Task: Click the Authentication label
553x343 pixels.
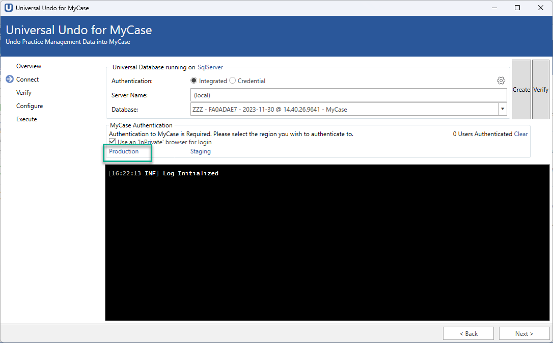Action: point(132,81)
